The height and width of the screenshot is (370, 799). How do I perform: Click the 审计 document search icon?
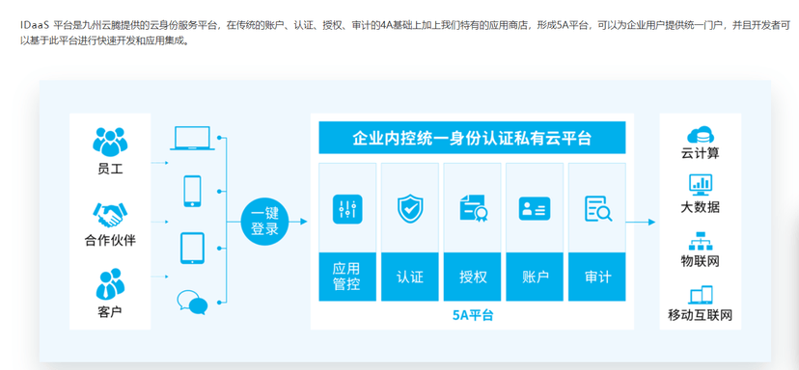[597, 209]
